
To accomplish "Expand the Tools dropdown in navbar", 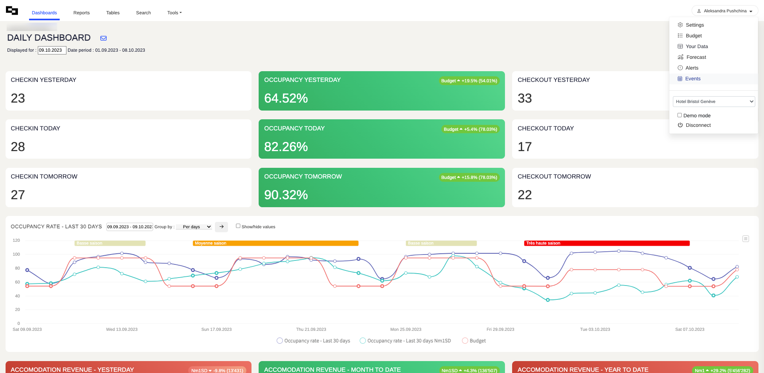I will 174,13.
